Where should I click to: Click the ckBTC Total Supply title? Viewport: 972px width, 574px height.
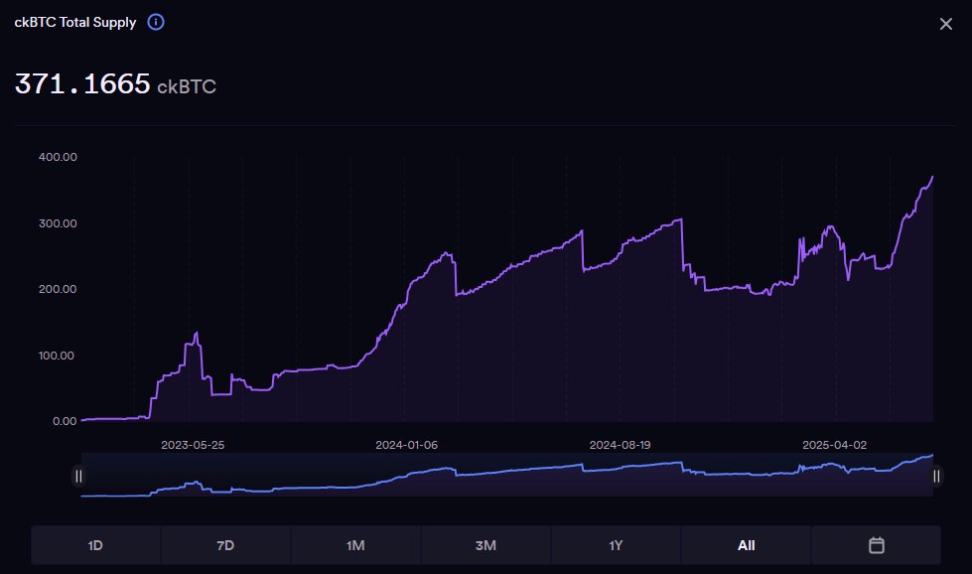[x=75, y=22]
